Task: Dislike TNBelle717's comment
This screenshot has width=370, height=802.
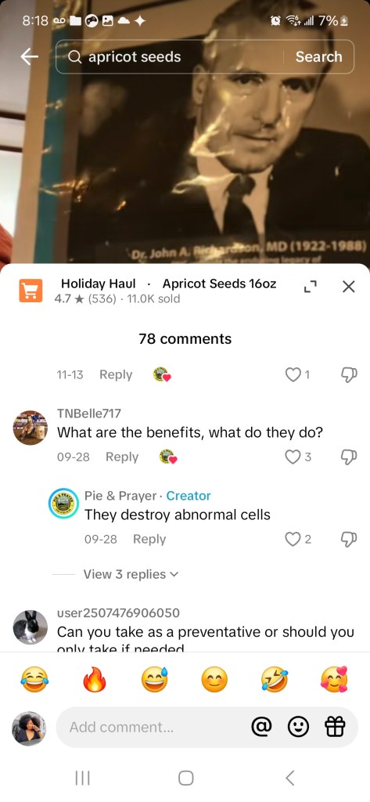Action: pyautogui.click(x=348, y=457)
